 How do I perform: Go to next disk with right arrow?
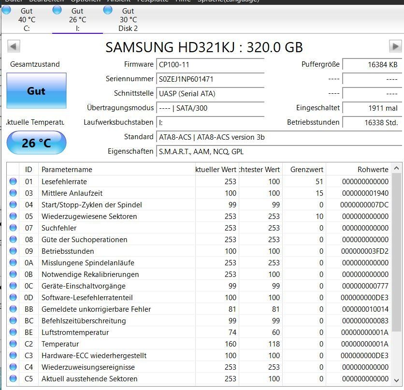pos(395,46)
